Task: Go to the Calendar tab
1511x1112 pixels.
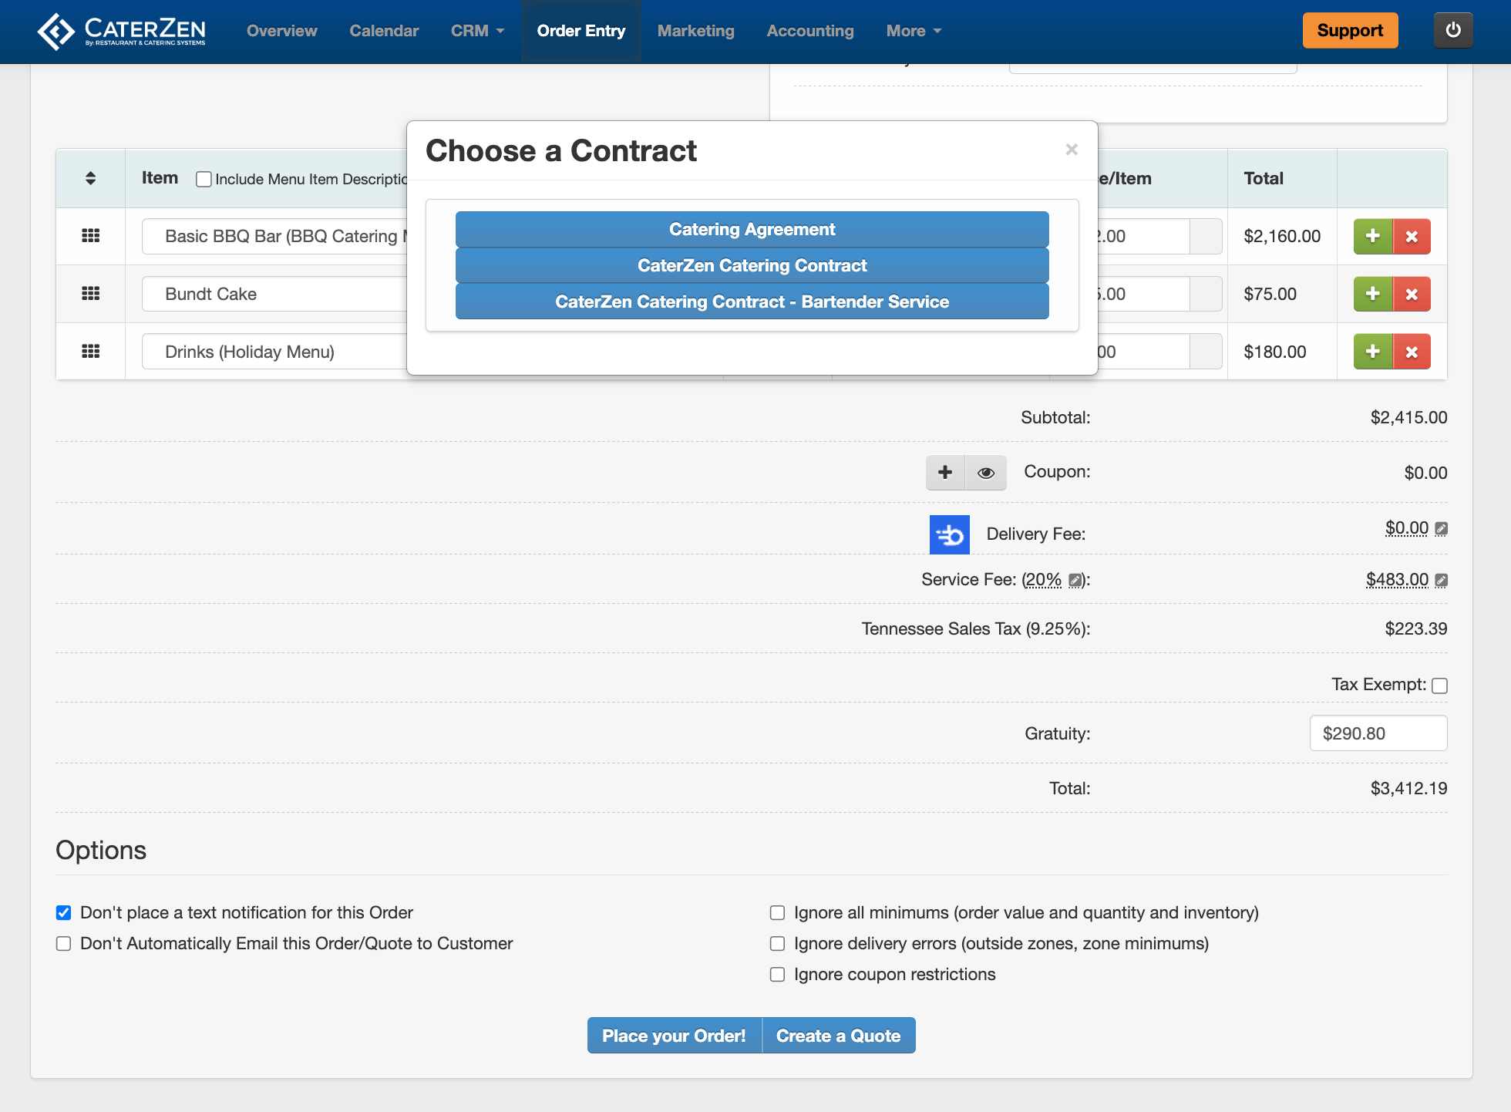Action: click(x=384, y=31)
